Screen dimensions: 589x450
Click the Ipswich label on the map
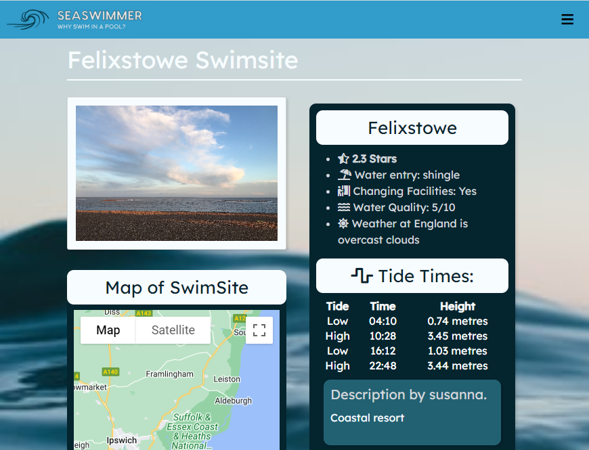click(121, 441)
